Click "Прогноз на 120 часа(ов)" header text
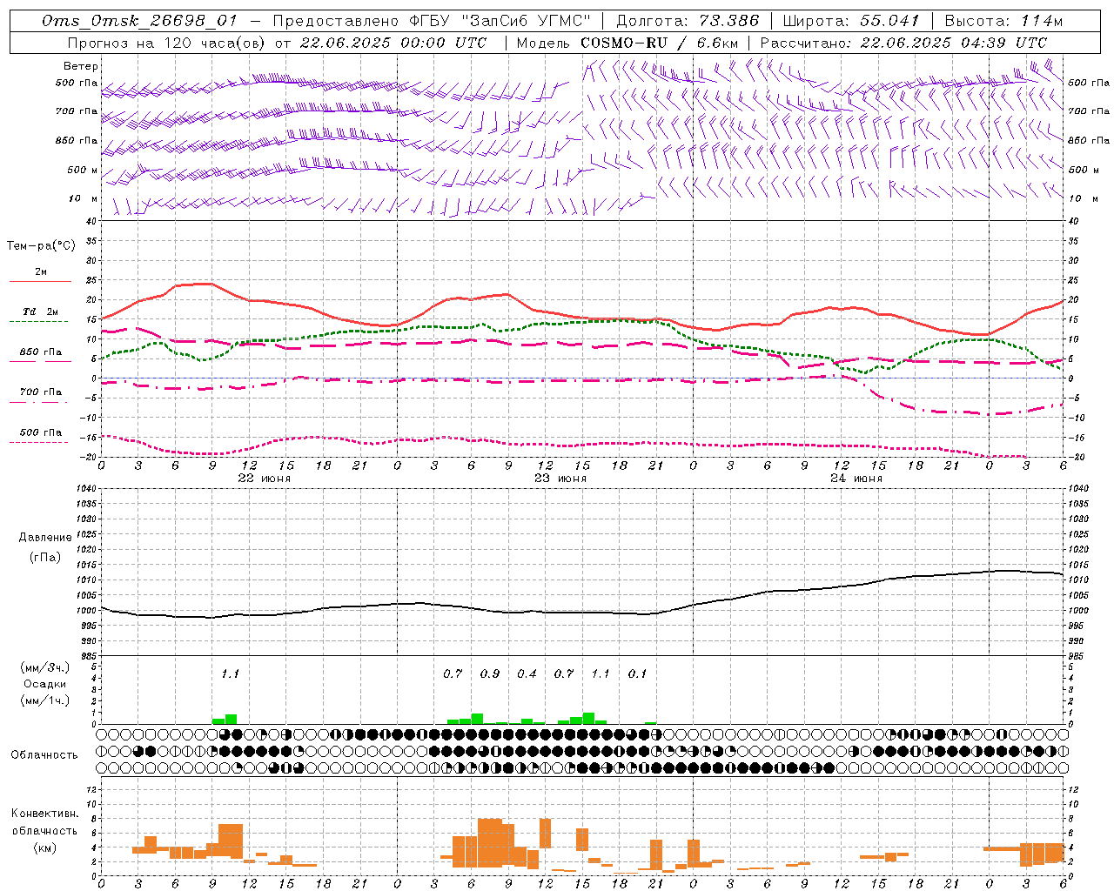Image resolution: width=1114 pixels, height=891 pixels. [x=166, y=43]
